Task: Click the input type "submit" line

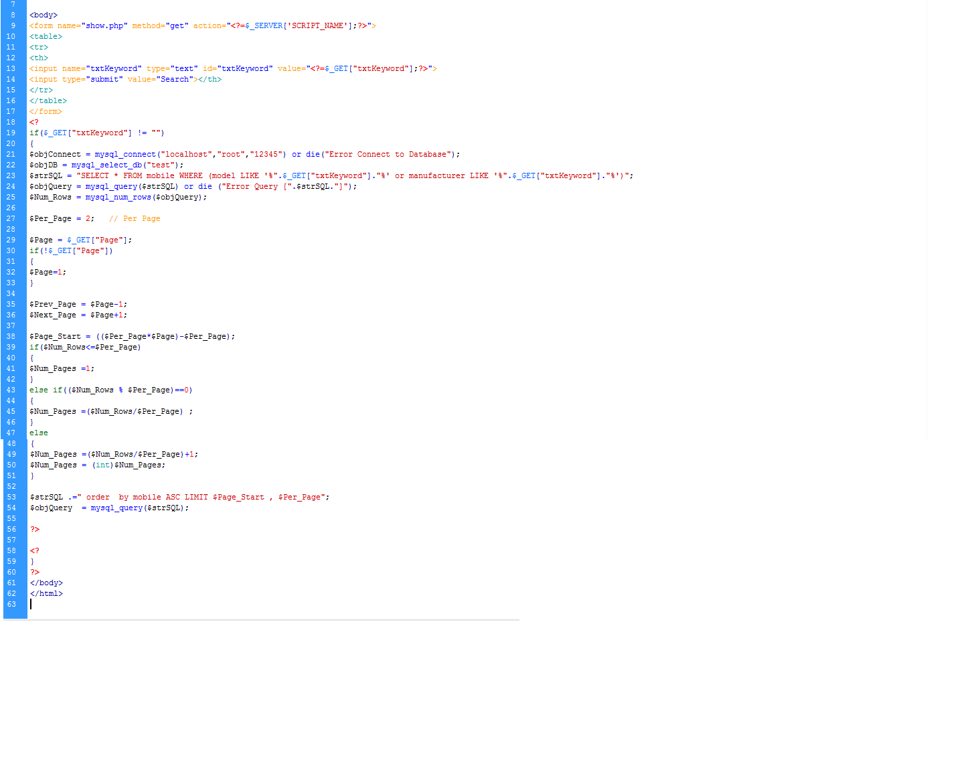Action: click(125, 79)
